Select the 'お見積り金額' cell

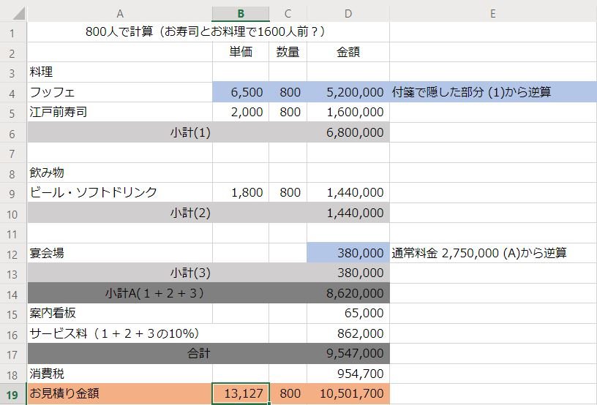coord(119,393)
